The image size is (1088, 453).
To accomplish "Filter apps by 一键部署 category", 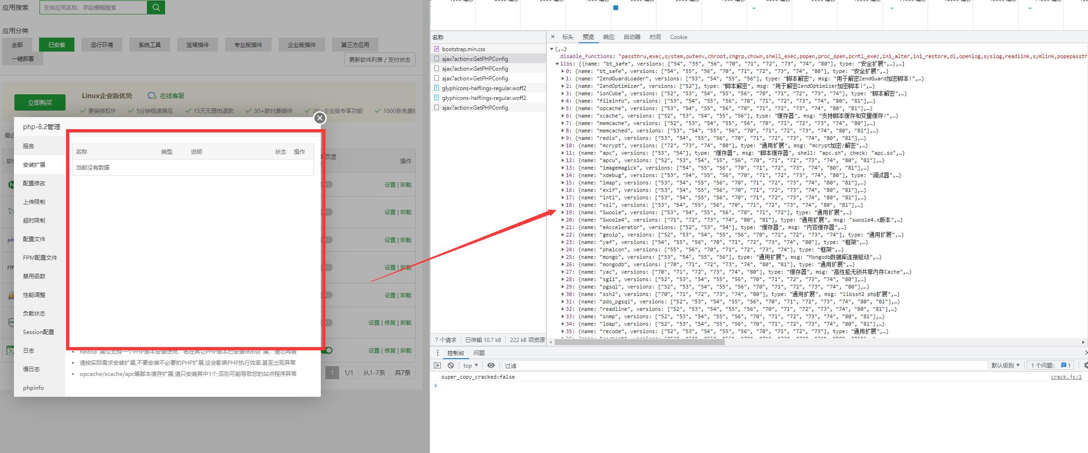I will (x=23, y=59).
